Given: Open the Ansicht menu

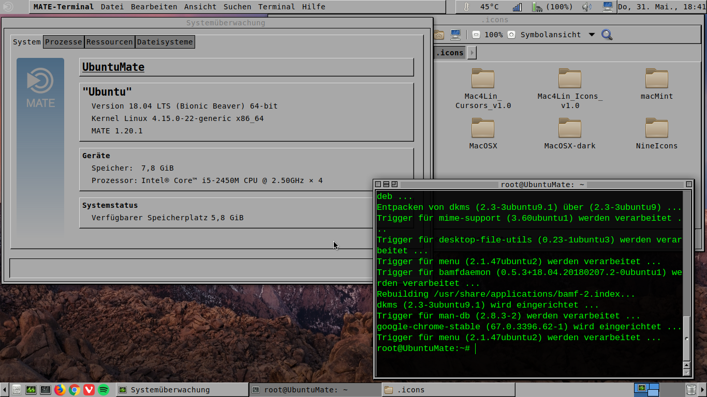Looking at the screenshot, I should [x=200, y=7].
